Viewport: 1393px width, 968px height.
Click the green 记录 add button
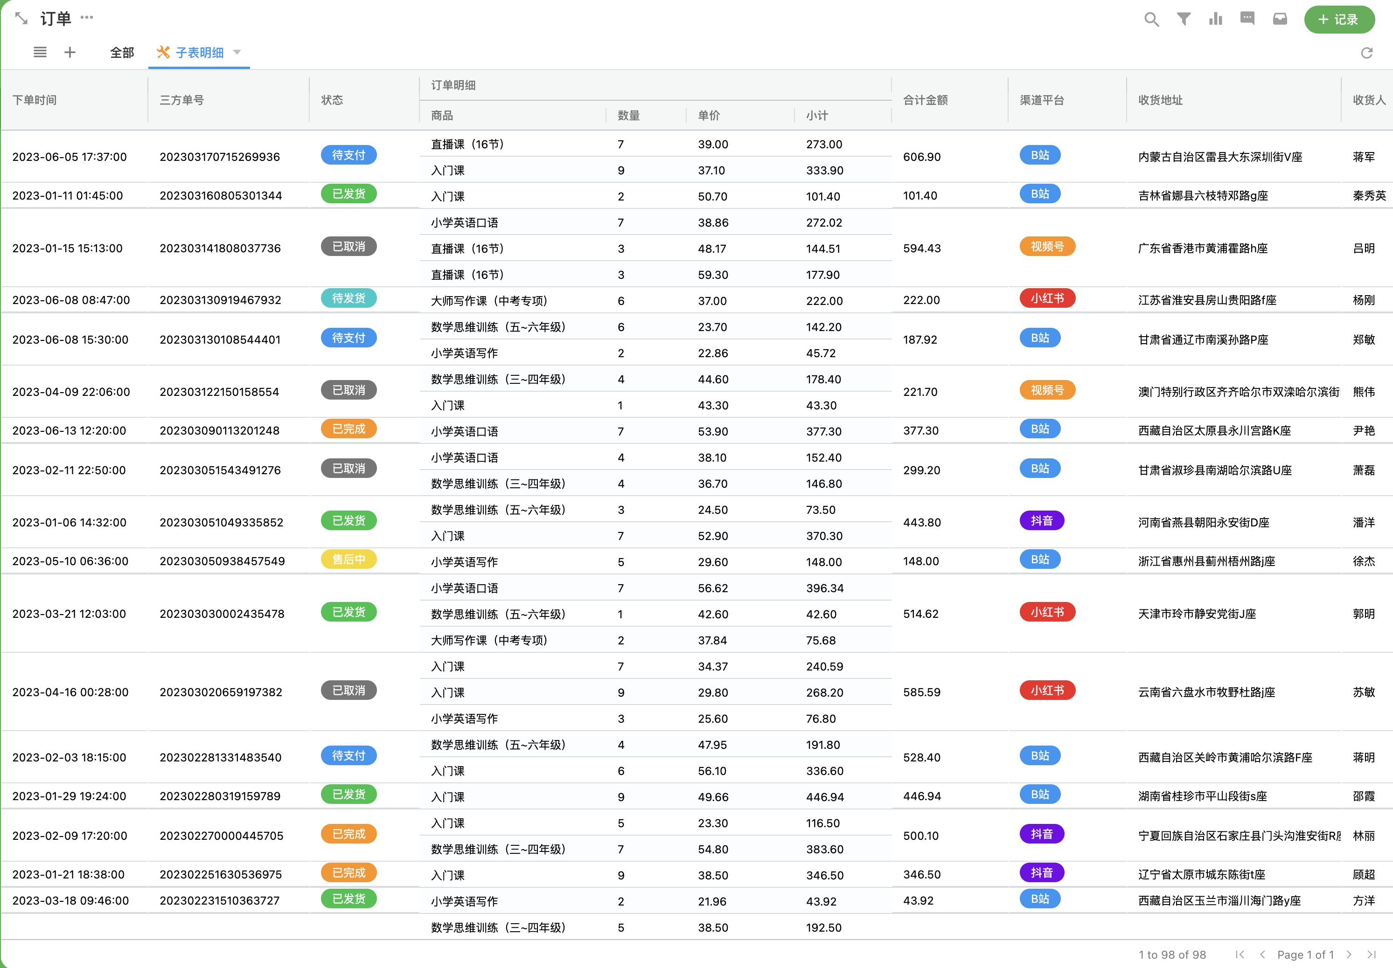click(x=1339, y=20)
